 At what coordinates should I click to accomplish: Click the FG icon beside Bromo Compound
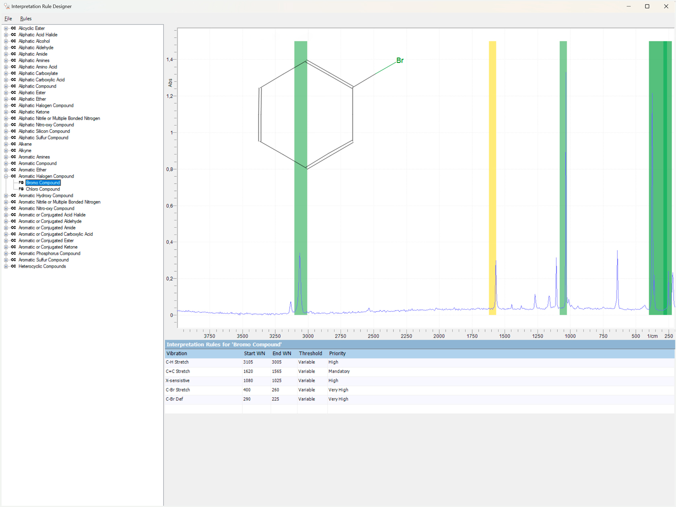(x=21, y=183)
